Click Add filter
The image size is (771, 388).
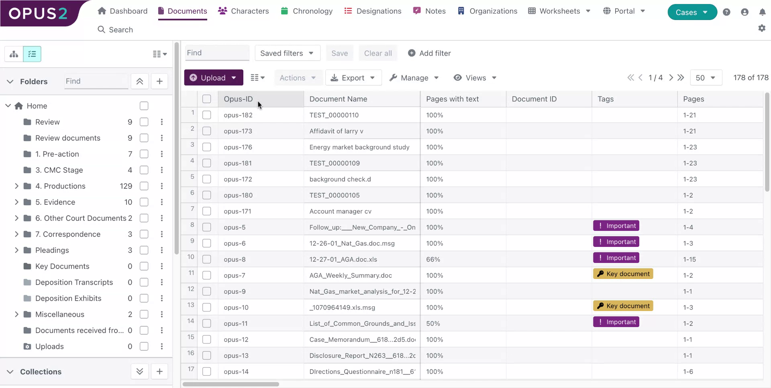coord(429,53)
